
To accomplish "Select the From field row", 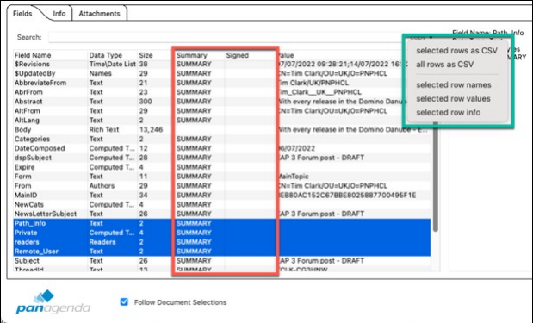I will pos(222,186).
